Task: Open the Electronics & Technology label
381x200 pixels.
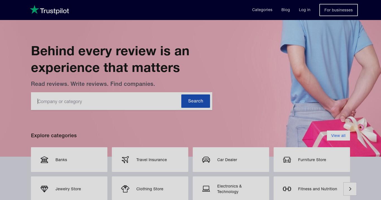Action: pyautogui.click(x=230, y=189)
